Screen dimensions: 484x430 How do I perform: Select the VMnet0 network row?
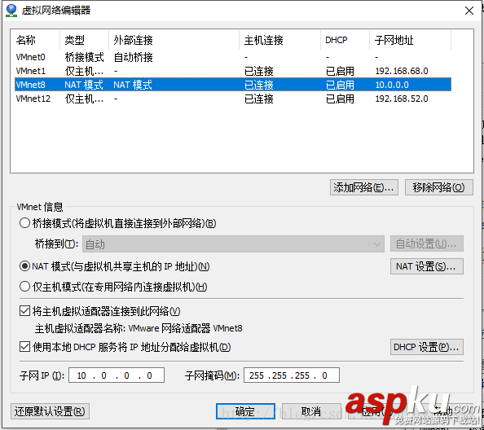tap(233, 57)
